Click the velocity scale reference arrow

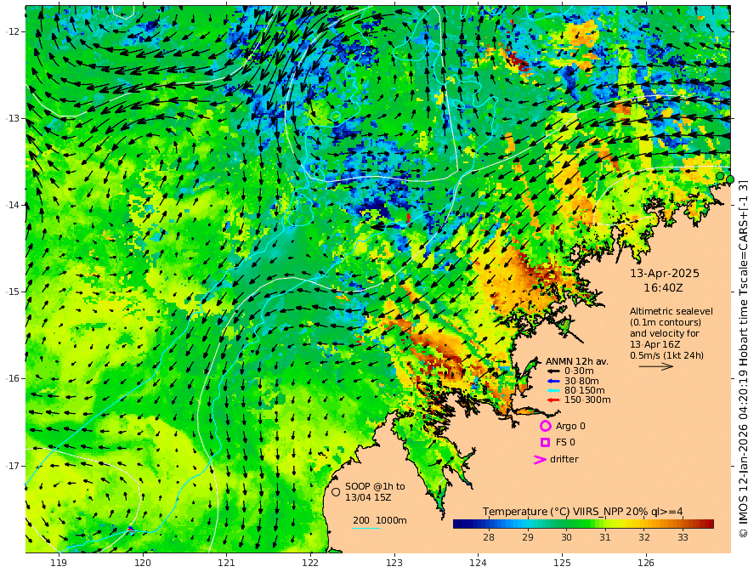(x=656, y=366)
